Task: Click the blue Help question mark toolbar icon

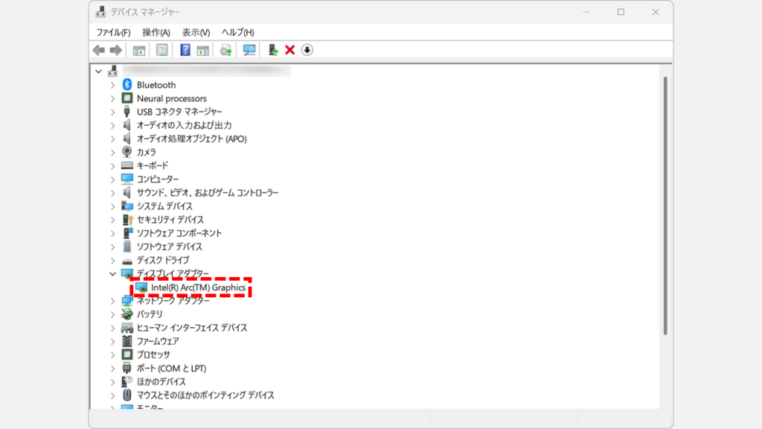Action: click(x=185, y=50)
